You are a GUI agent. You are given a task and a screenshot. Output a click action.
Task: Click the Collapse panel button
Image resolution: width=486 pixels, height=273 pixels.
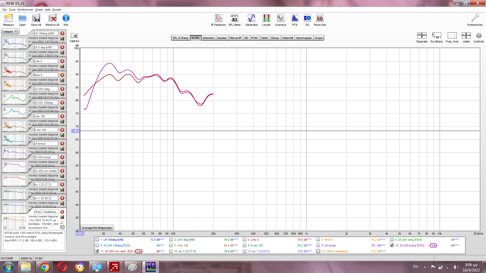click(10, 31)
